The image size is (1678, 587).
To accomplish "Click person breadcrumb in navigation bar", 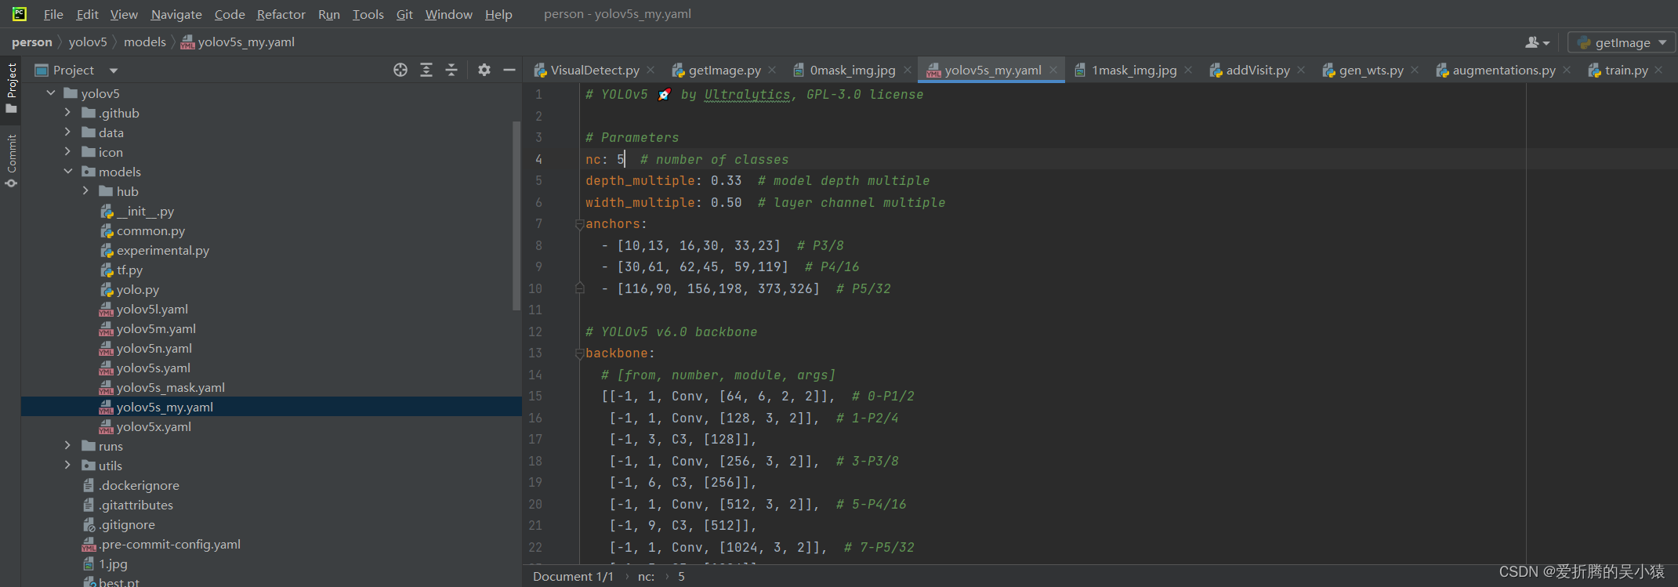I will [32, 42].
